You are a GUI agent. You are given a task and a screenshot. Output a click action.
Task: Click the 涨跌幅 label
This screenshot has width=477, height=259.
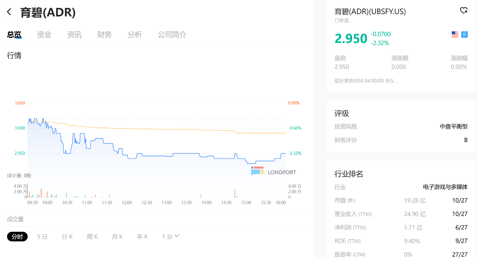pos(459,58)
